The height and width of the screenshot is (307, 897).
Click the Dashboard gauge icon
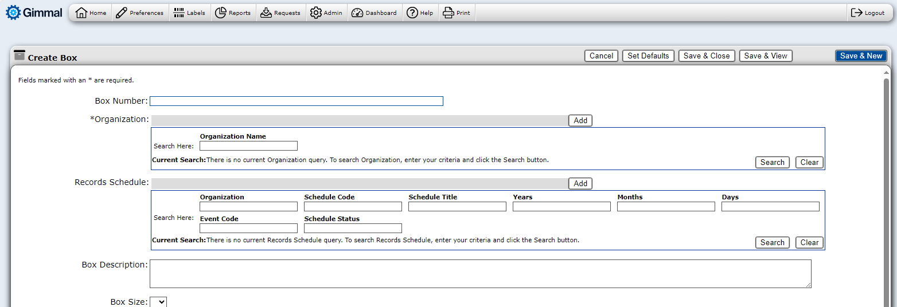click(357, 13)
